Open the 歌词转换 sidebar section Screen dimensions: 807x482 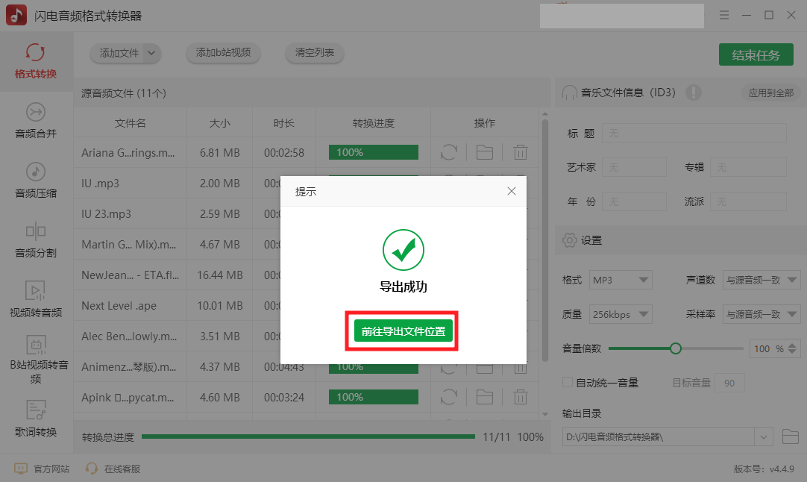36,419
